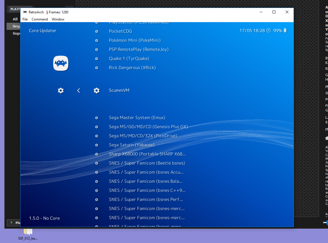Click the gear icon next to bsnes C++9...
The height and width of the screenshot is (243, 328).
[x=96, y=190]
